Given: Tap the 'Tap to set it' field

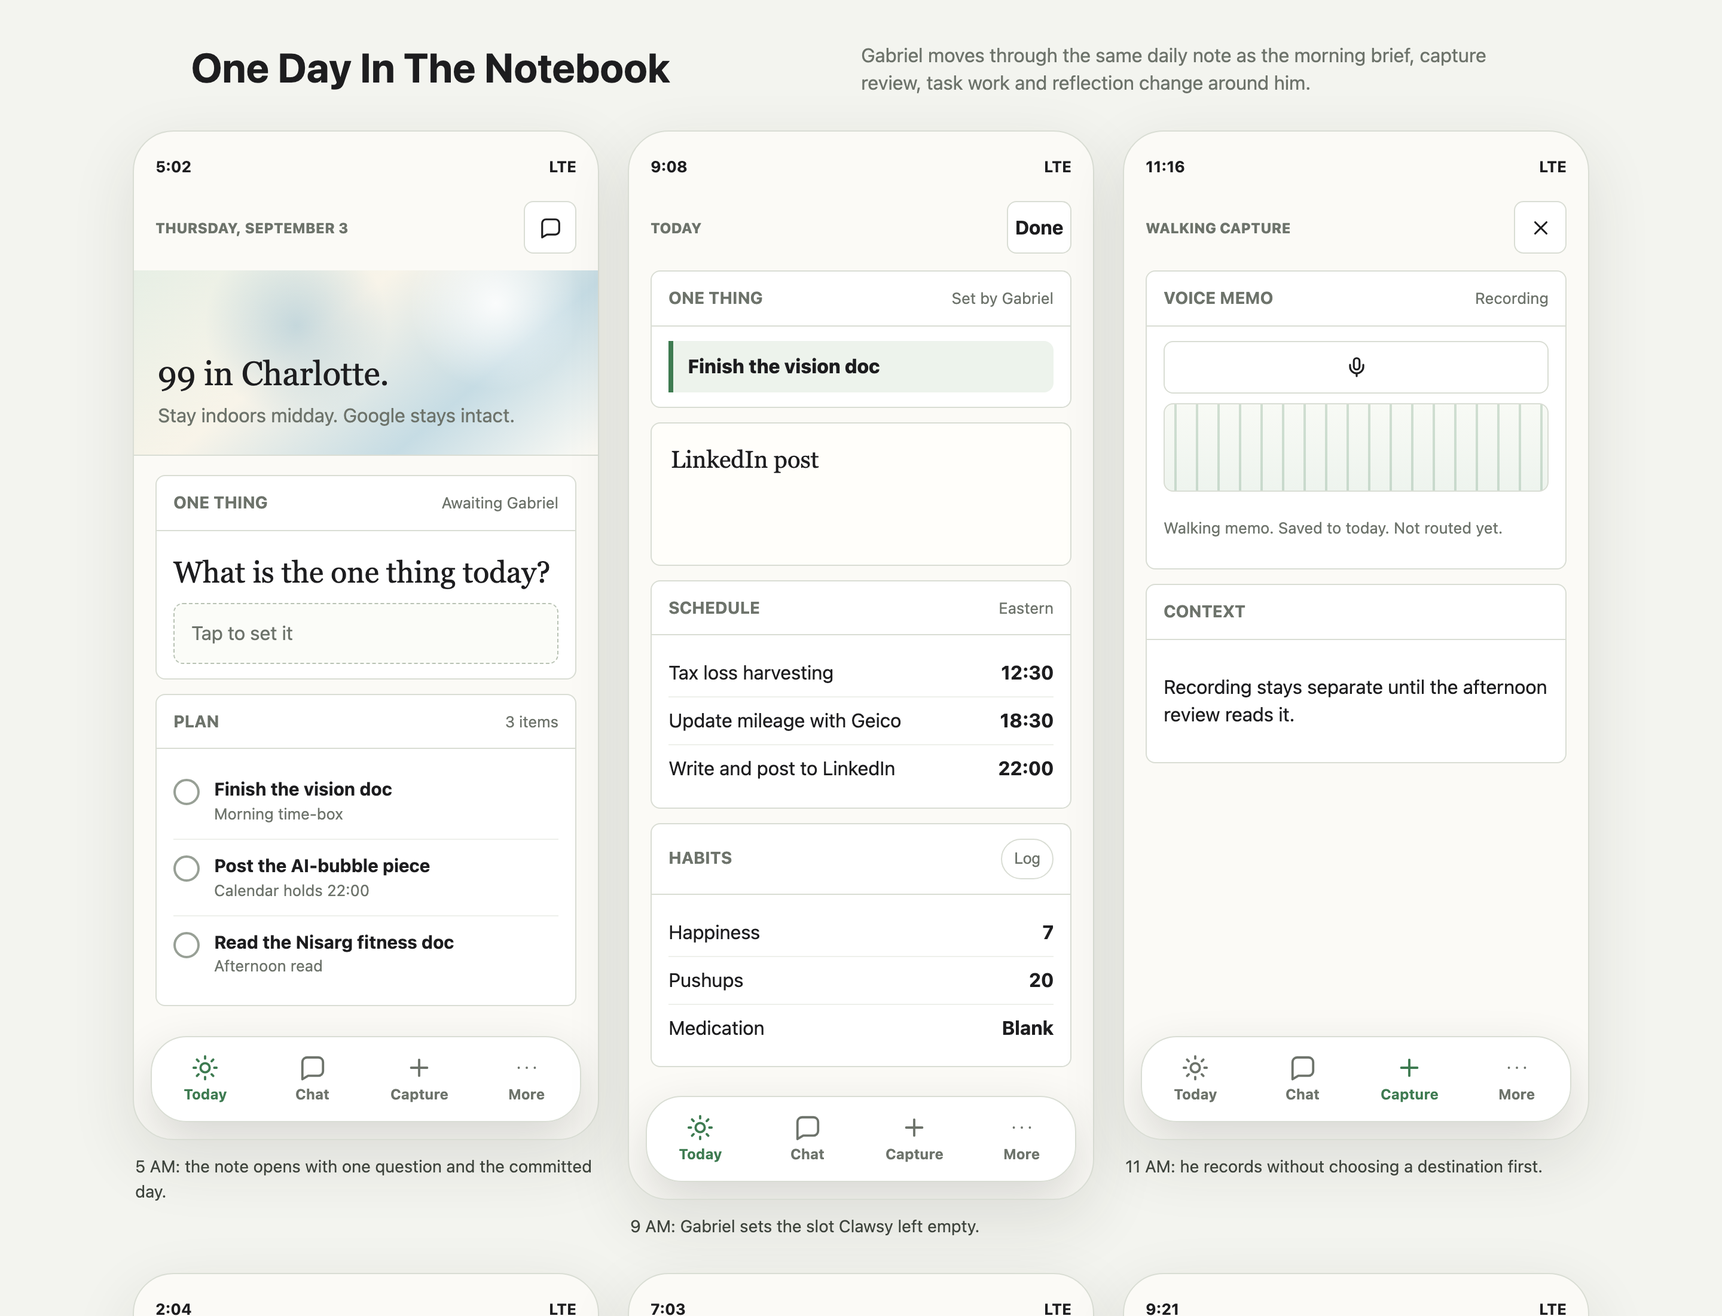Looking at the screenshot, I should click(366, 633).
